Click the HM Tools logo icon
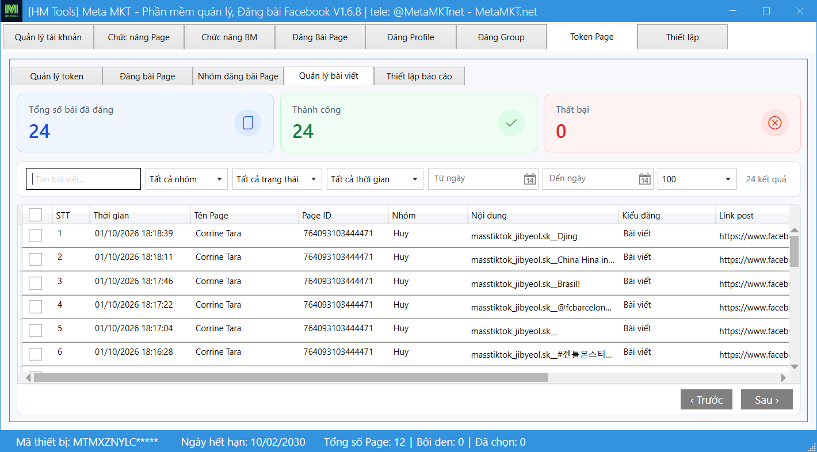 coord(12,12)
